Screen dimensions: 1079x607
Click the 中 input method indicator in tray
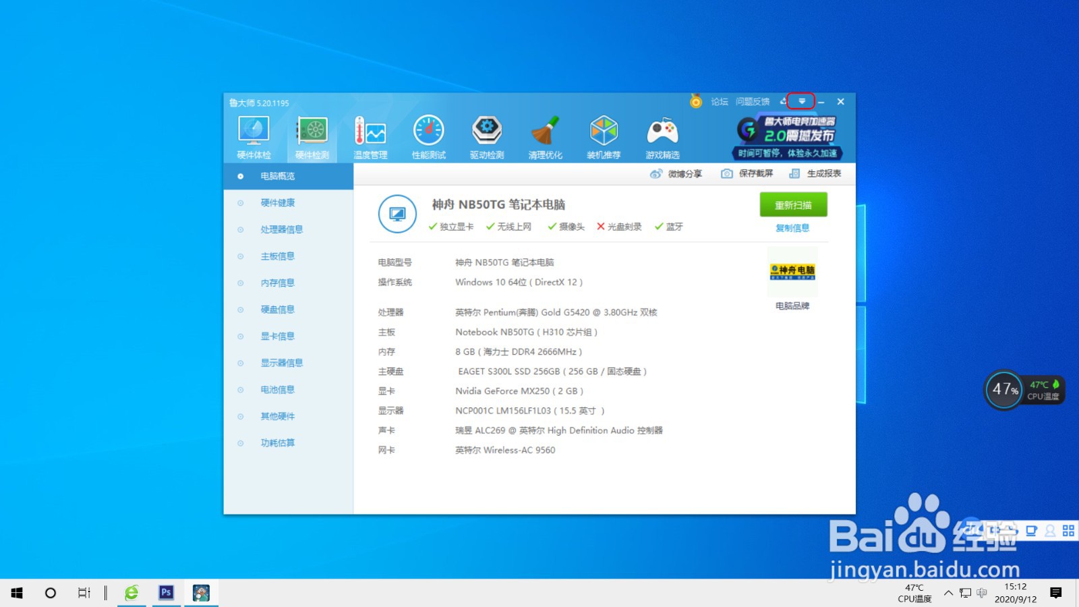(981, 593)
